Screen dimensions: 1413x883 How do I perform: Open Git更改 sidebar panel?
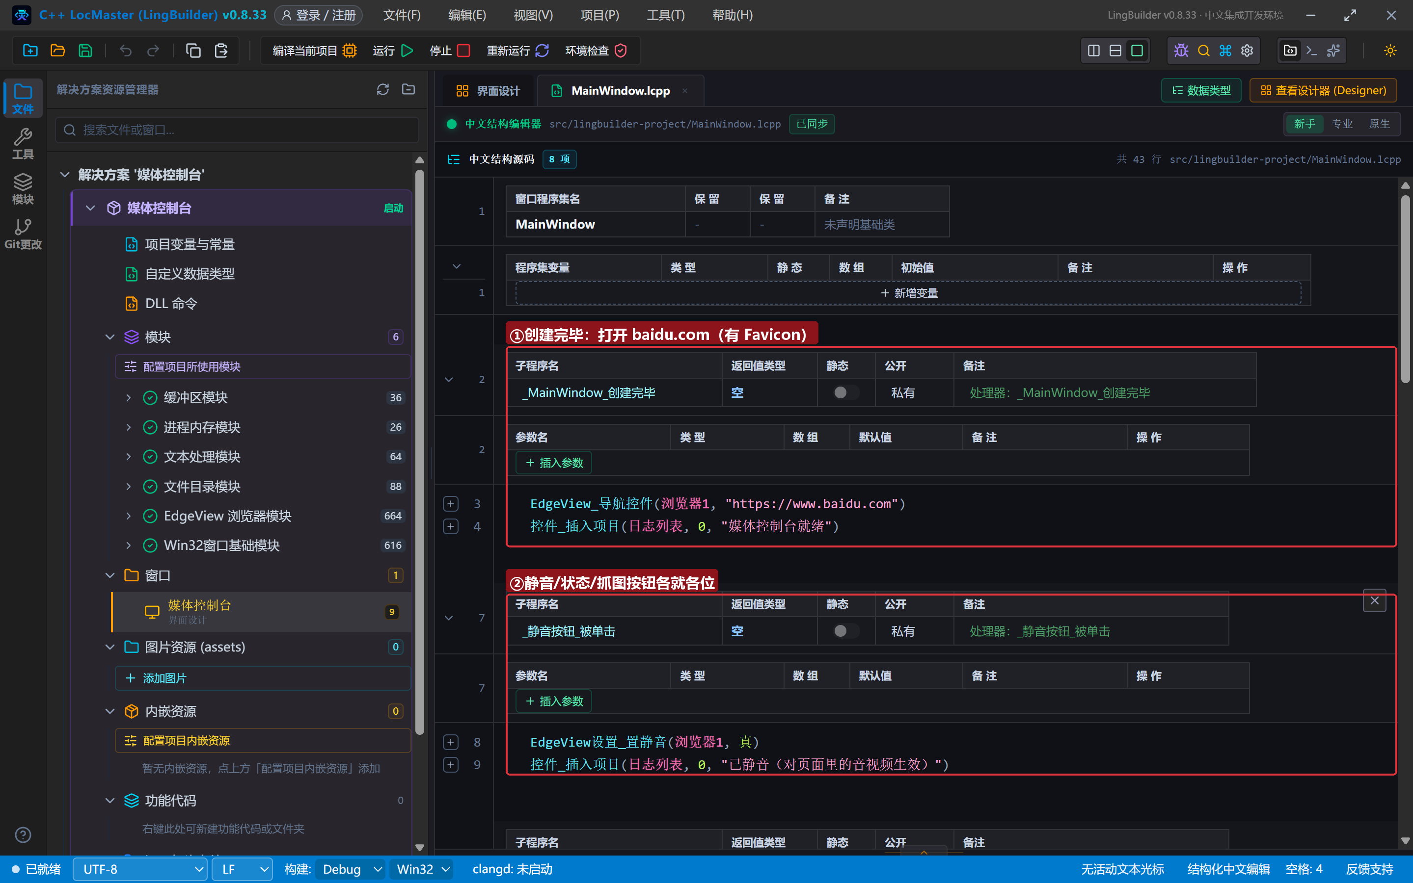click(x=23, y=234)
